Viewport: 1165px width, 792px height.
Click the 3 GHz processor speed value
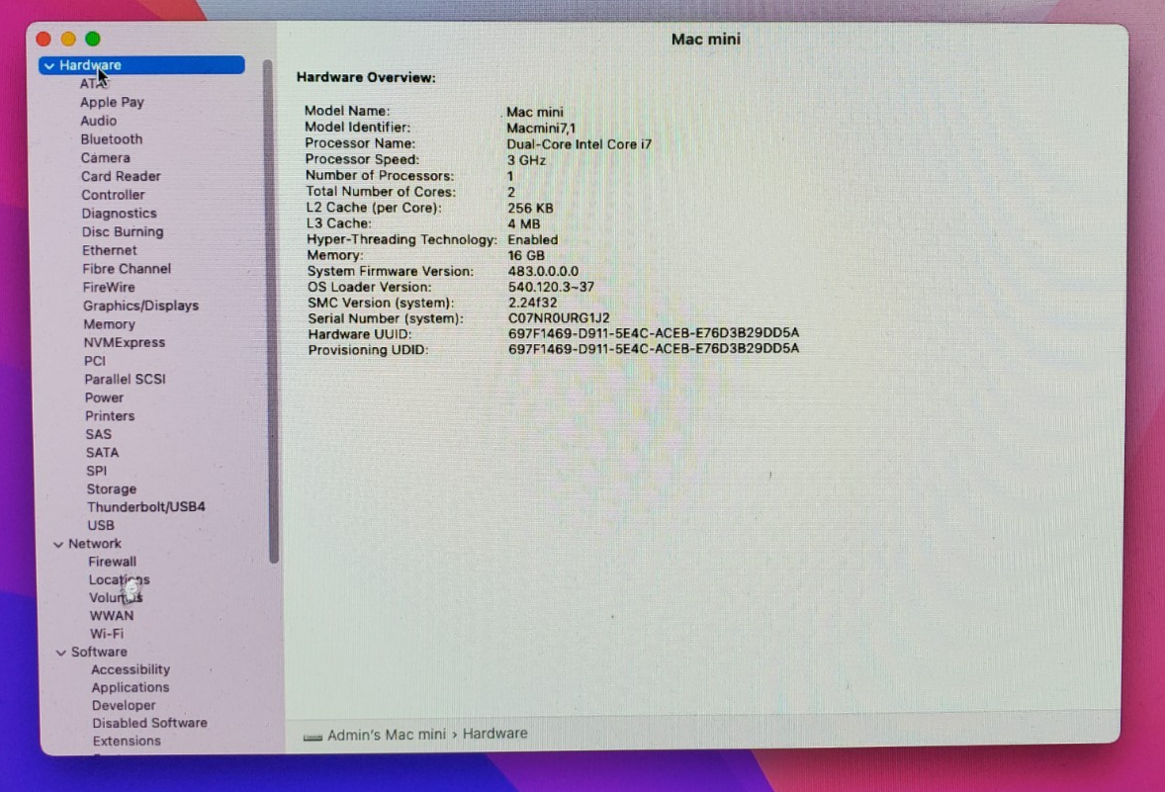tap(526, 160)
